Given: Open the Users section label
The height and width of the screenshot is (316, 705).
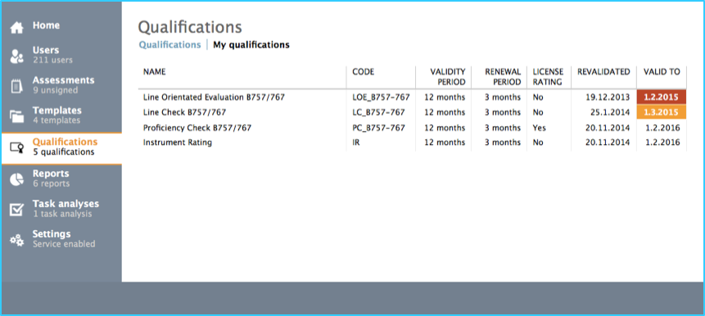Looking at the screenshot, I should click(x=45, y=50).
